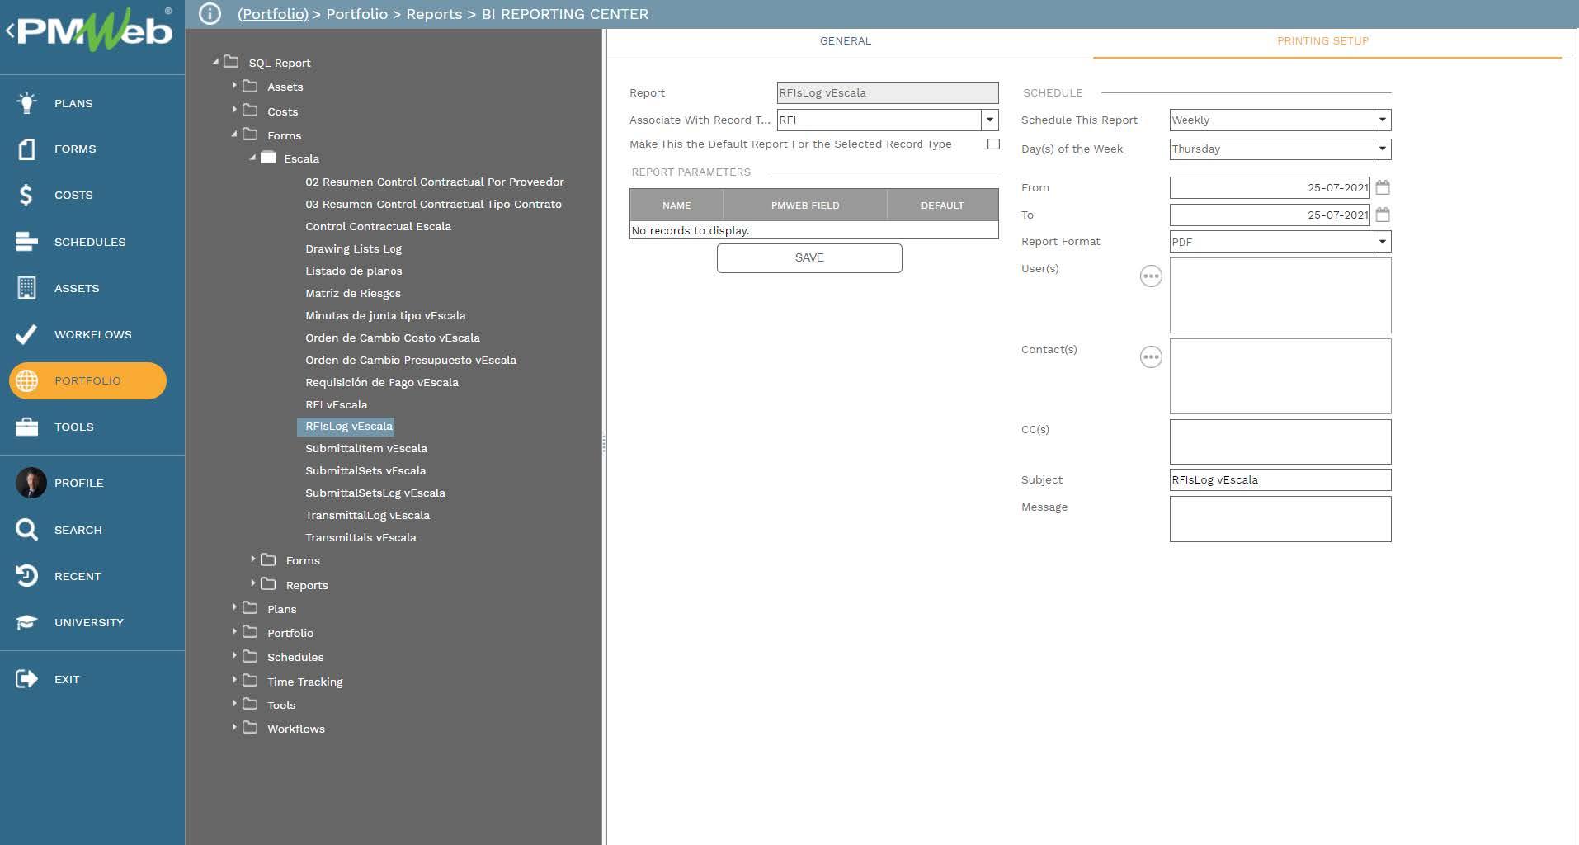This screenshot has width=1579, height=845.
Task: Click the Workflows folder icon in tree
Action: (x=250, y=728)
